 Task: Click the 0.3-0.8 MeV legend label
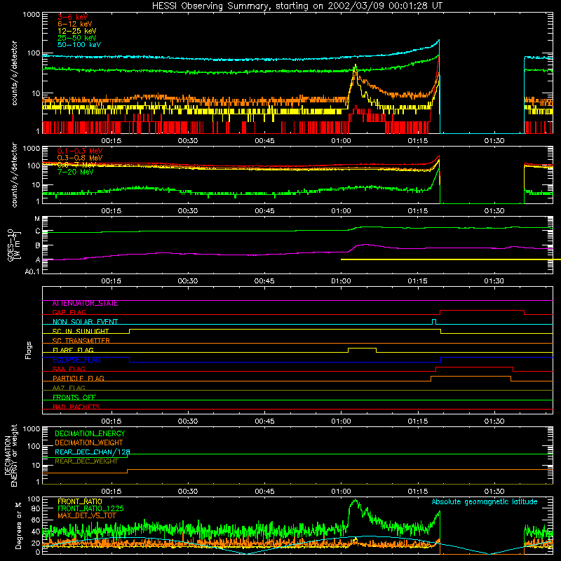(x=80, y=158)
